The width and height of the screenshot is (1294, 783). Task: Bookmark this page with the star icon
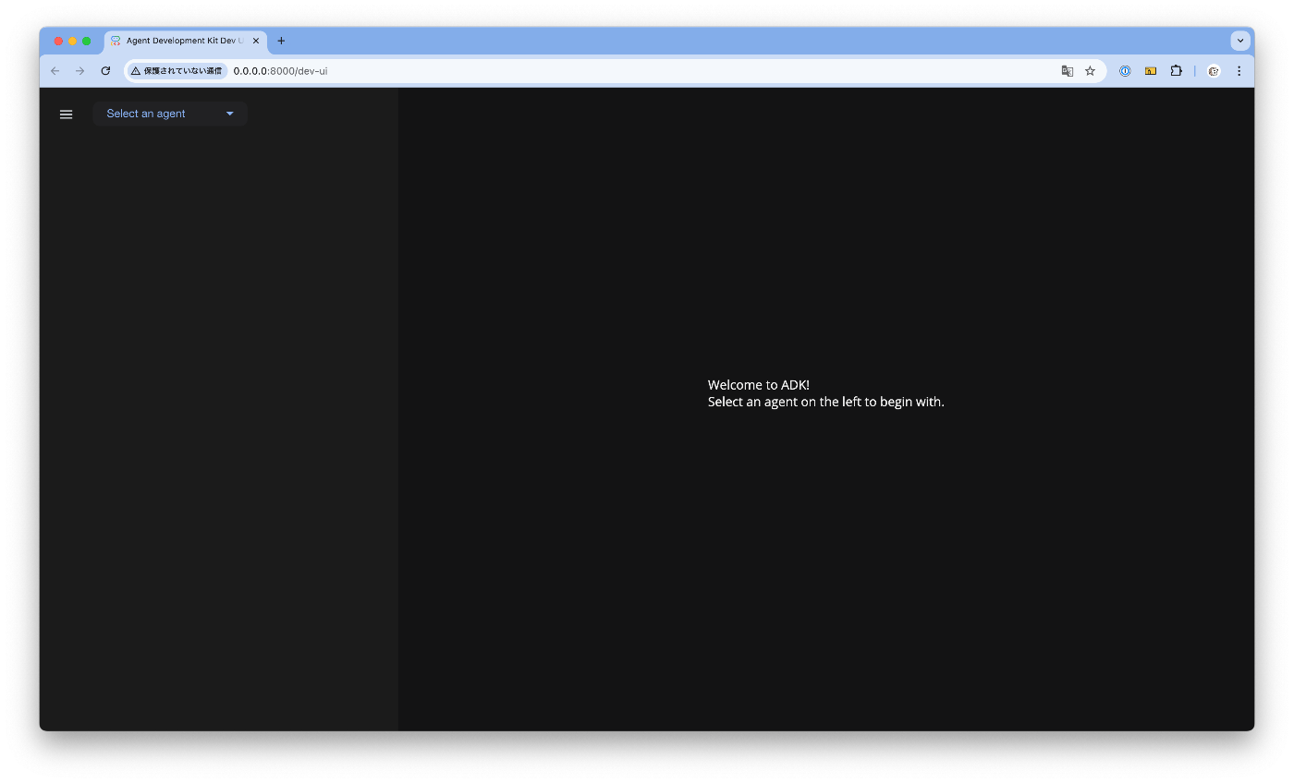click(x=1090, y=71)
